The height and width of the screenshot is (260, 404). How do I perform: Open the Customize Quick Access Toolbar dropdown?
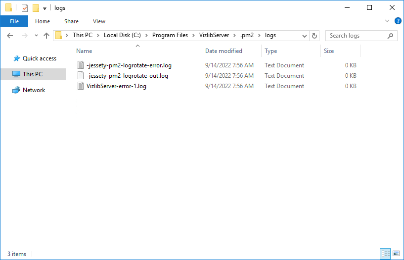pyautogui.click(x=45, y=8)
